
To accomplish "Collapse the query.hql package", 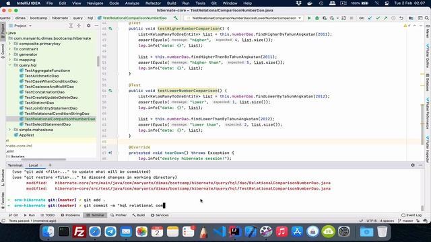I will [x=9, y=65].
